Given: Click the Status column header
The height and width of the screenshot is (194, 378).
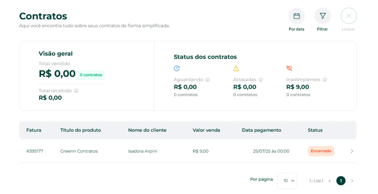Looking at the screenshot, I should point(315,130).
